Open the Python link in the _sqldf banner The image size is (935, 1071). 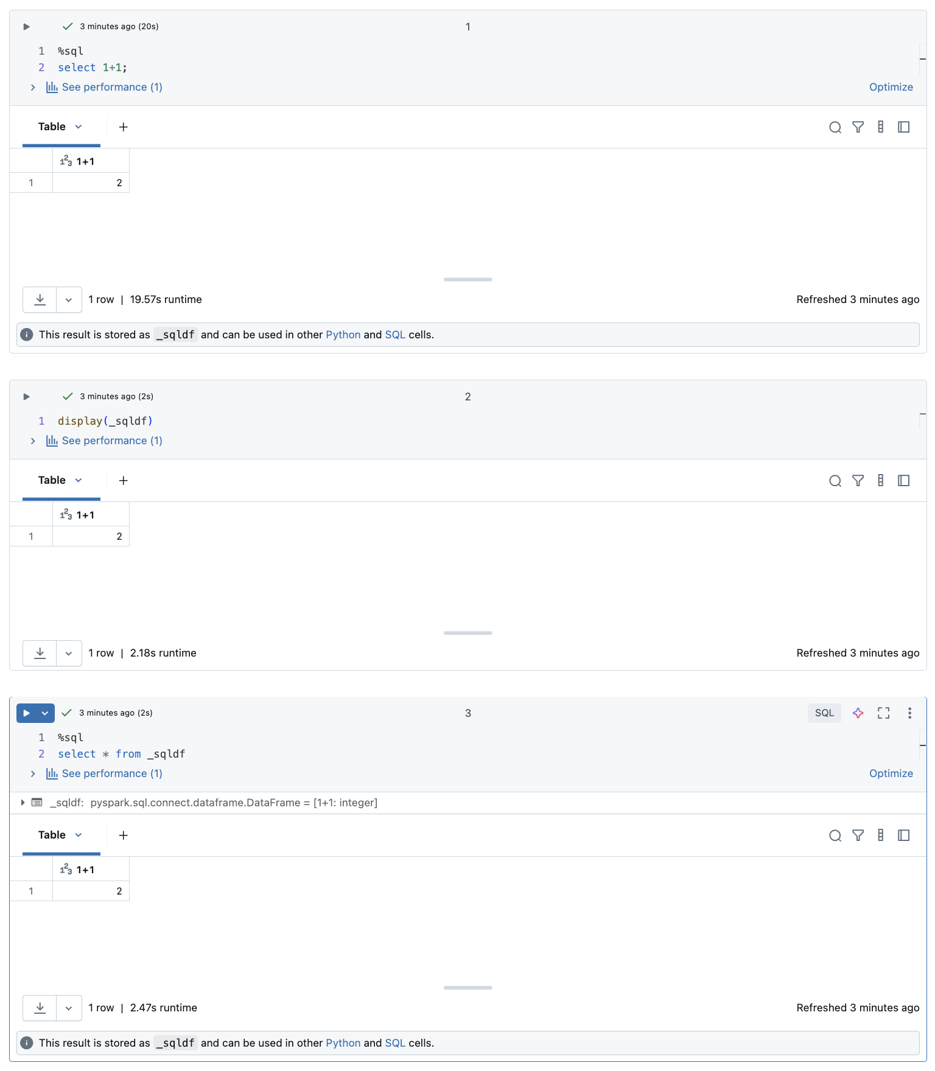tap(343, 335)
